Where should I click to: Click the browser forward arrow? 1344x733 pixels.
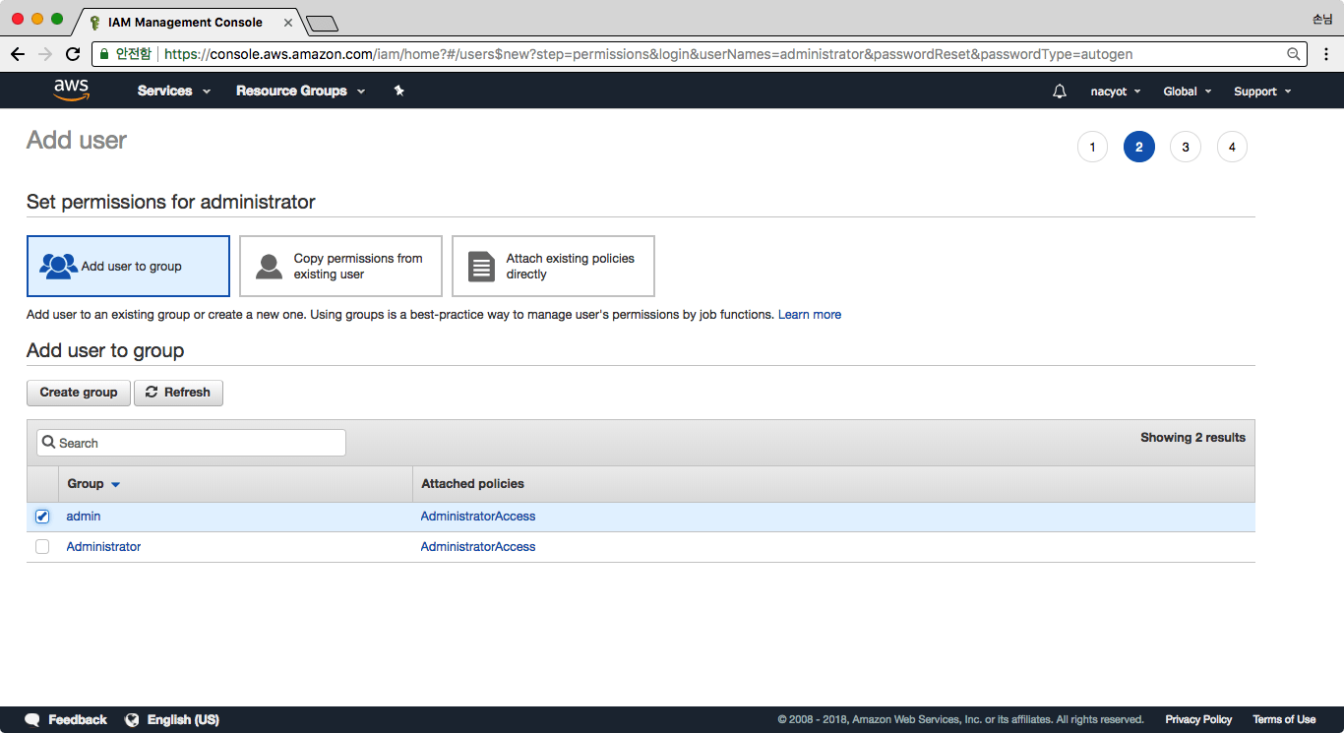45,54
